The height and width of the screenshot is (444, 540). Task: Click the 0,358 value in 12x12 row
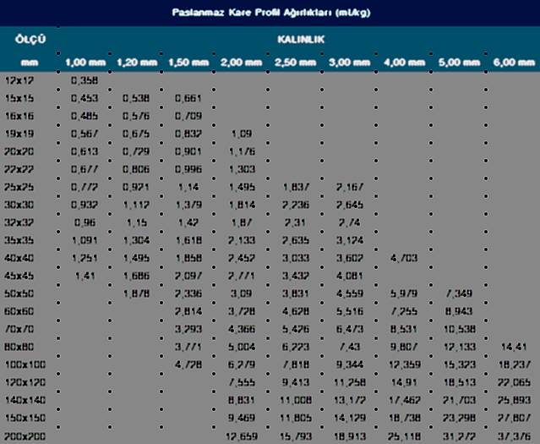pyautogui.click(x=82, y=80)
